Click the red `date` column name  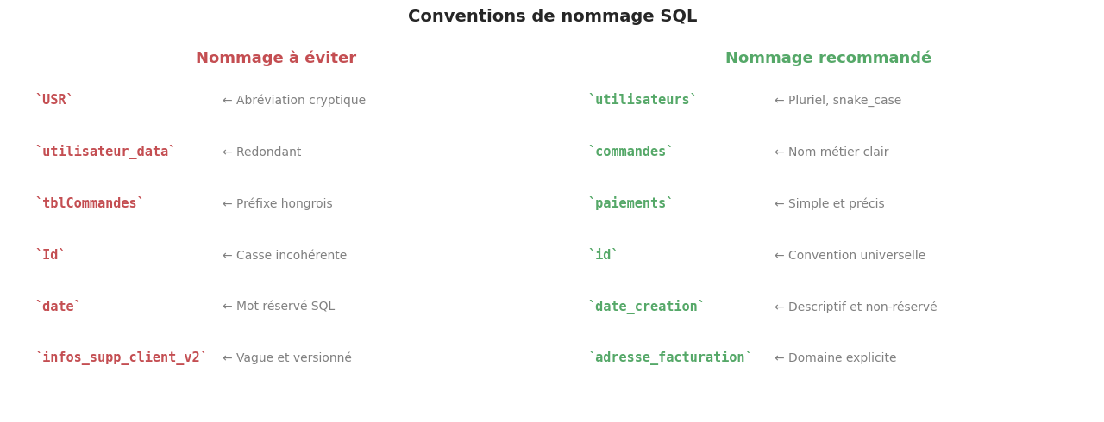point(58,307)
